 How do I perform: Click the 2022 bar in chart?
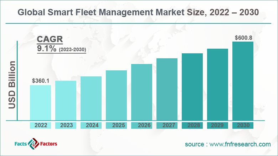(40, 103)
